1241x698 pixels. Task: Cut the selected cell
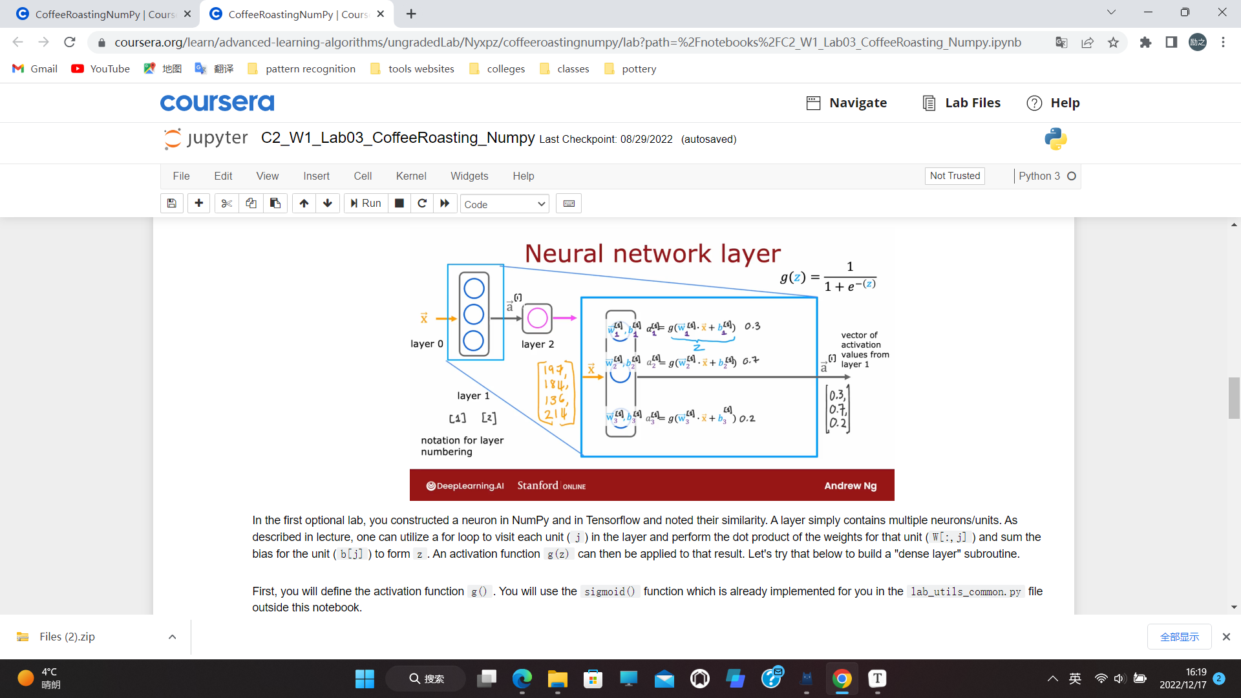[226, 203]
